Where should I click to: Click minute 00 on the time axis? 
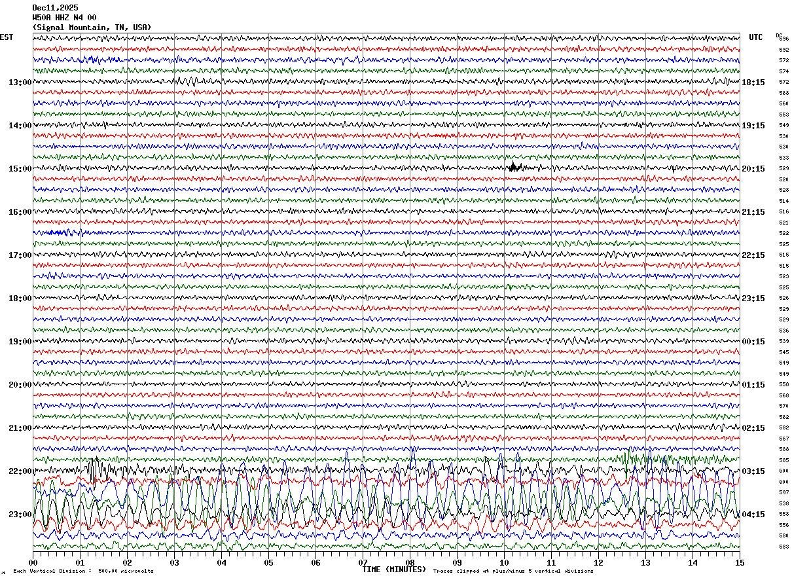(x=33, y=562)
